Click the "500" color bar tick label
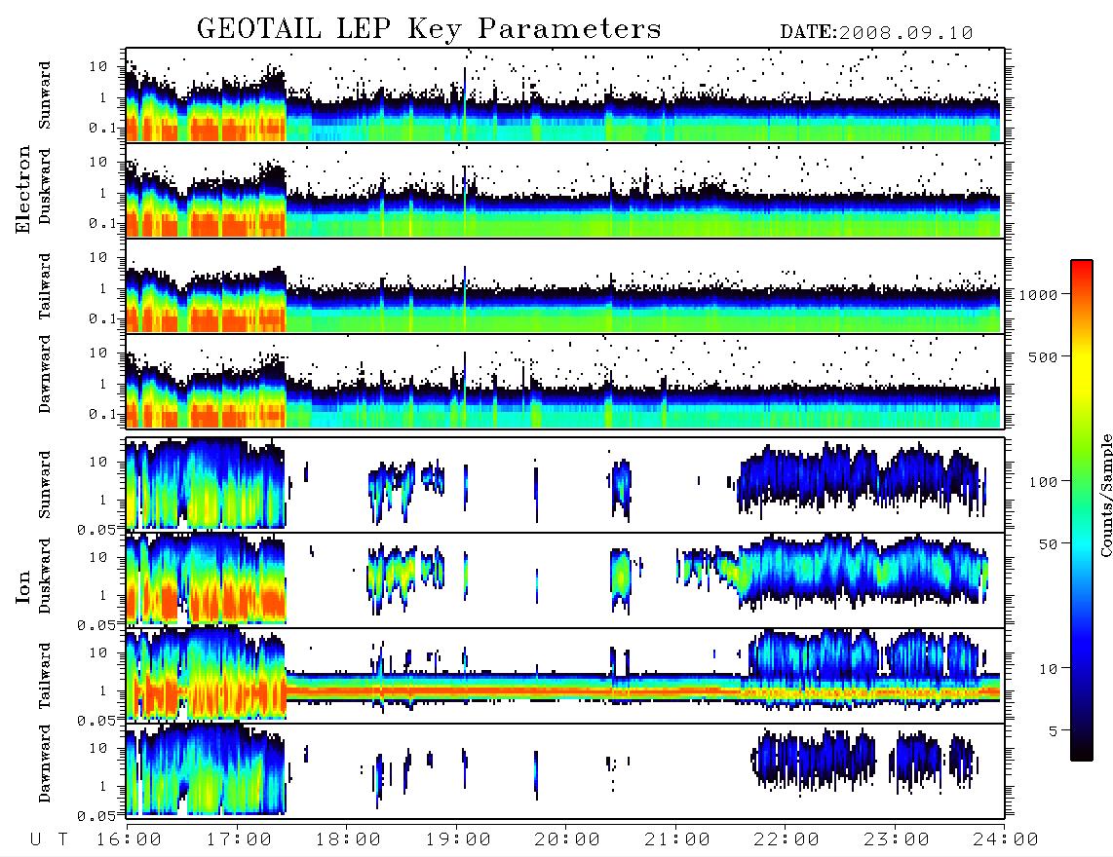Image resolution: width=1113 pixels, height=857 pixels. click(x=1043, y=356)
